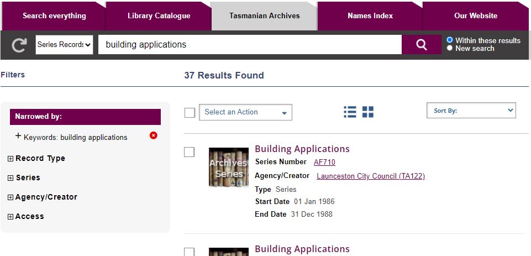
Task: Choose the Within these results option
Action: tap(450, 40)
